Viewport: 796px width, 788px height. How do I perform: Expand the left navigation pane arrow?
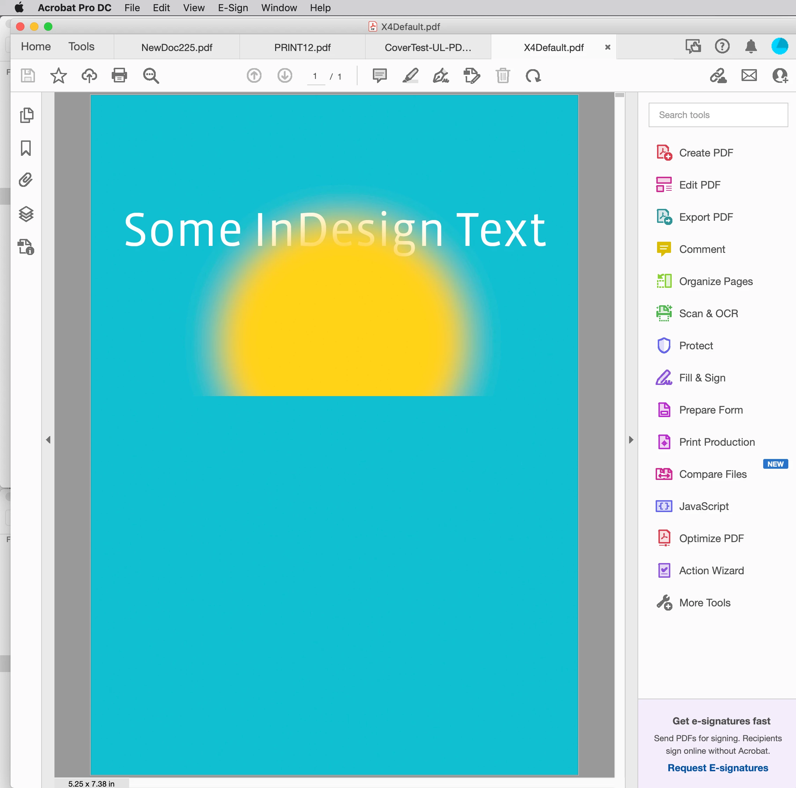48,440
